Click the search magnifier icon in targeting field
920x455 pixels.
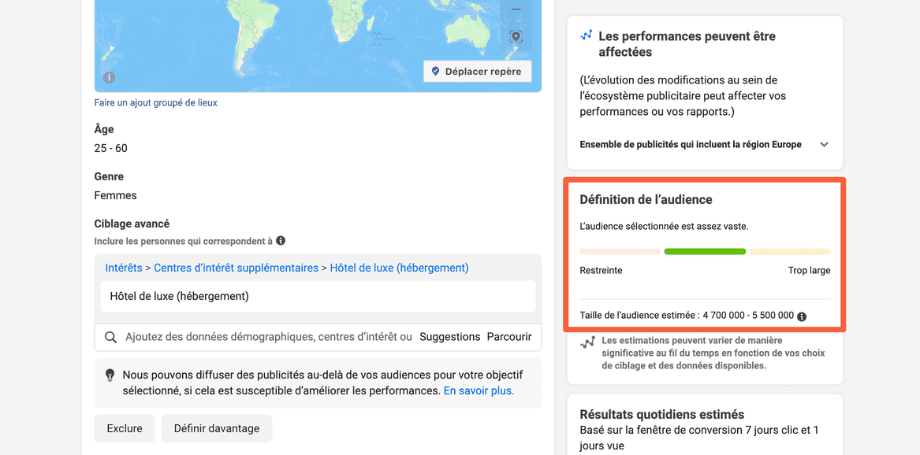pos(110,337)
